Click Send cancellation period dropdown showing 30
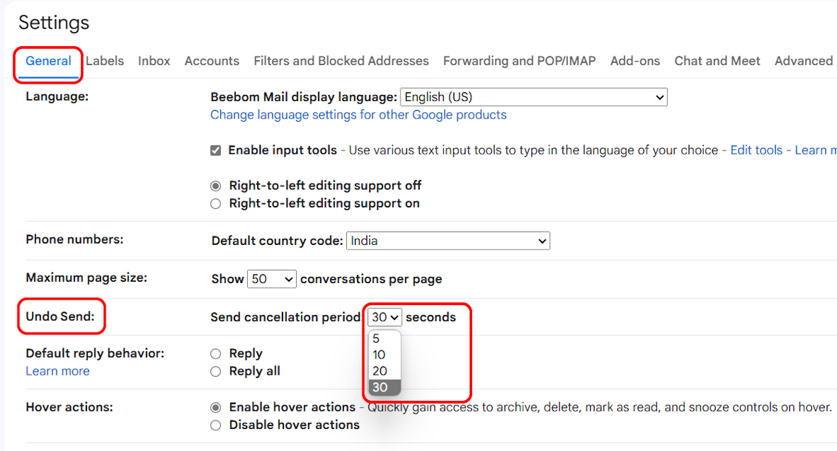837x451 pixels. click(x=384, y=317)
